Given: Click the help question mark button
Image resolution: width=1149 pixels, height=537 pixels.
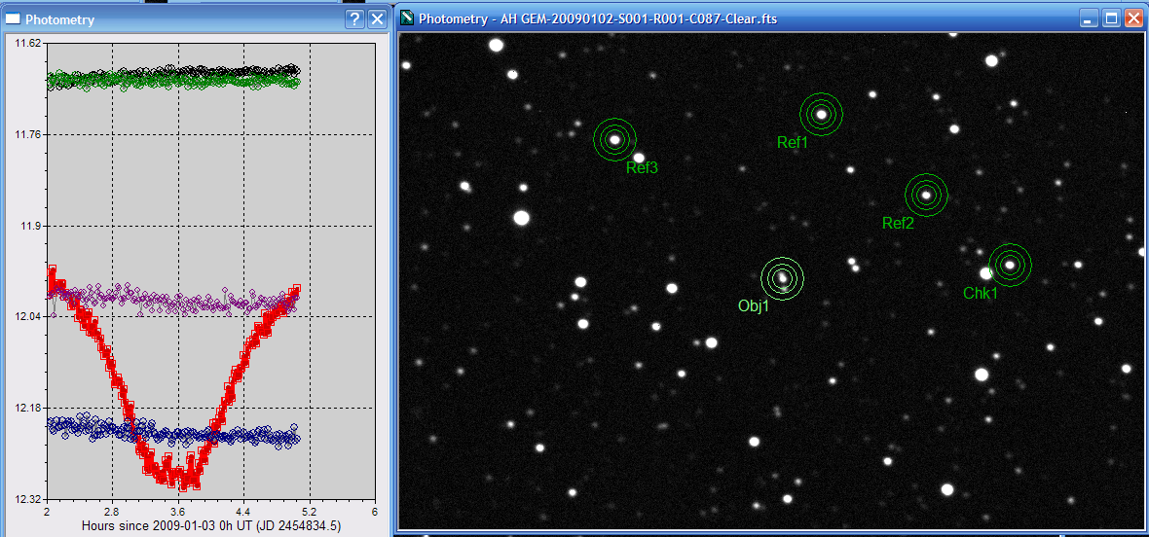Looking at the screenshot, I should click(x=355, y=19).
